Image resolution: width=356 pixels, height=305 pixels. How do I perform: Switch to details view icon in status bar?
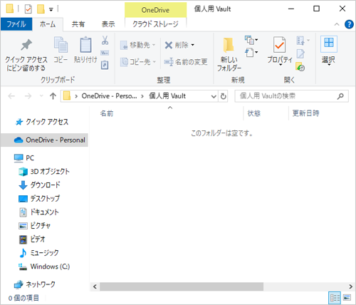(x=335, y=298)
